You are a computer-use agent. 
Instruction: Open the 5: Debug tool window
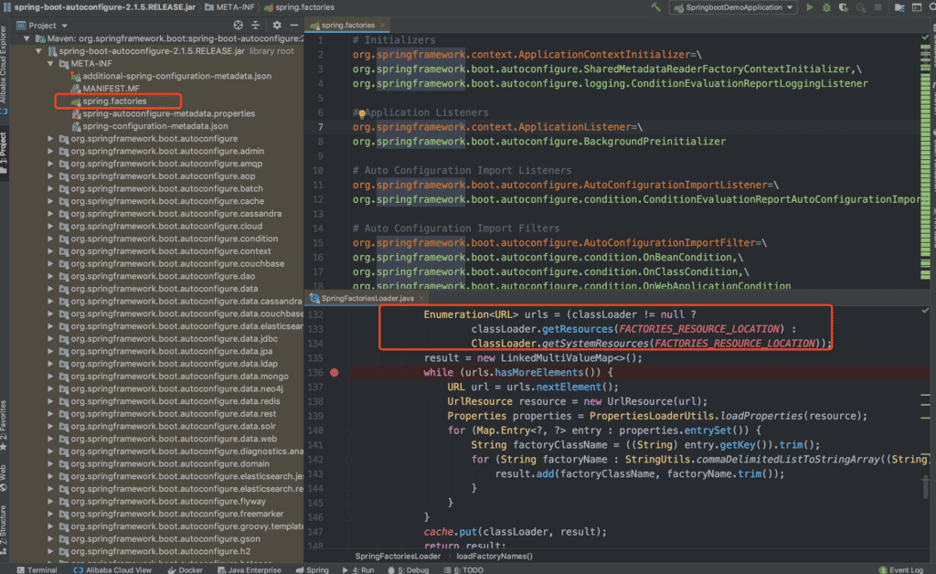point(409,569)
